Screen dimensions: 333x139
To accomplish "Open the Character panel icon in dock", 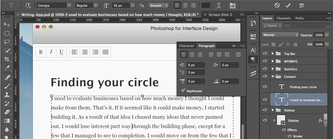I will (253, 50).
